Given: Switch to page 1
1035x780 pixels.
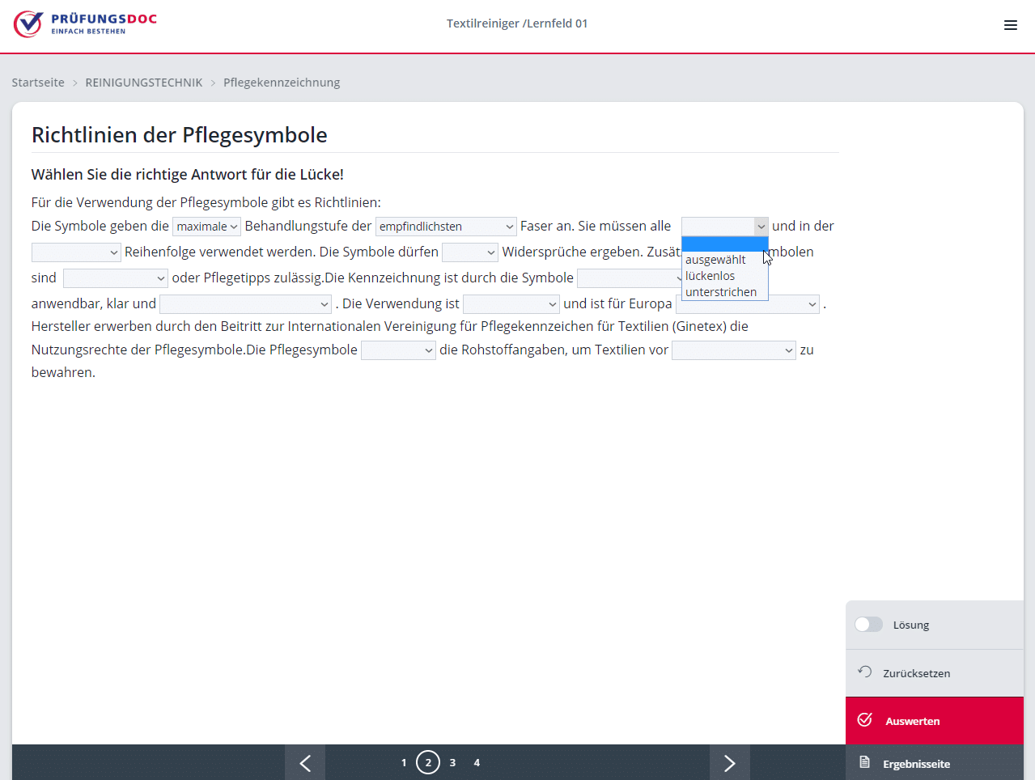Looking at the screenshot, I should coord(404,762).
